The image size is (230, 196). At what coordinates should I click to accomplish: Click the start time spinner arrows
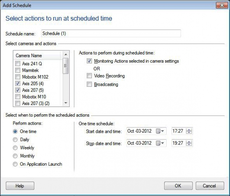click(189, 131)
